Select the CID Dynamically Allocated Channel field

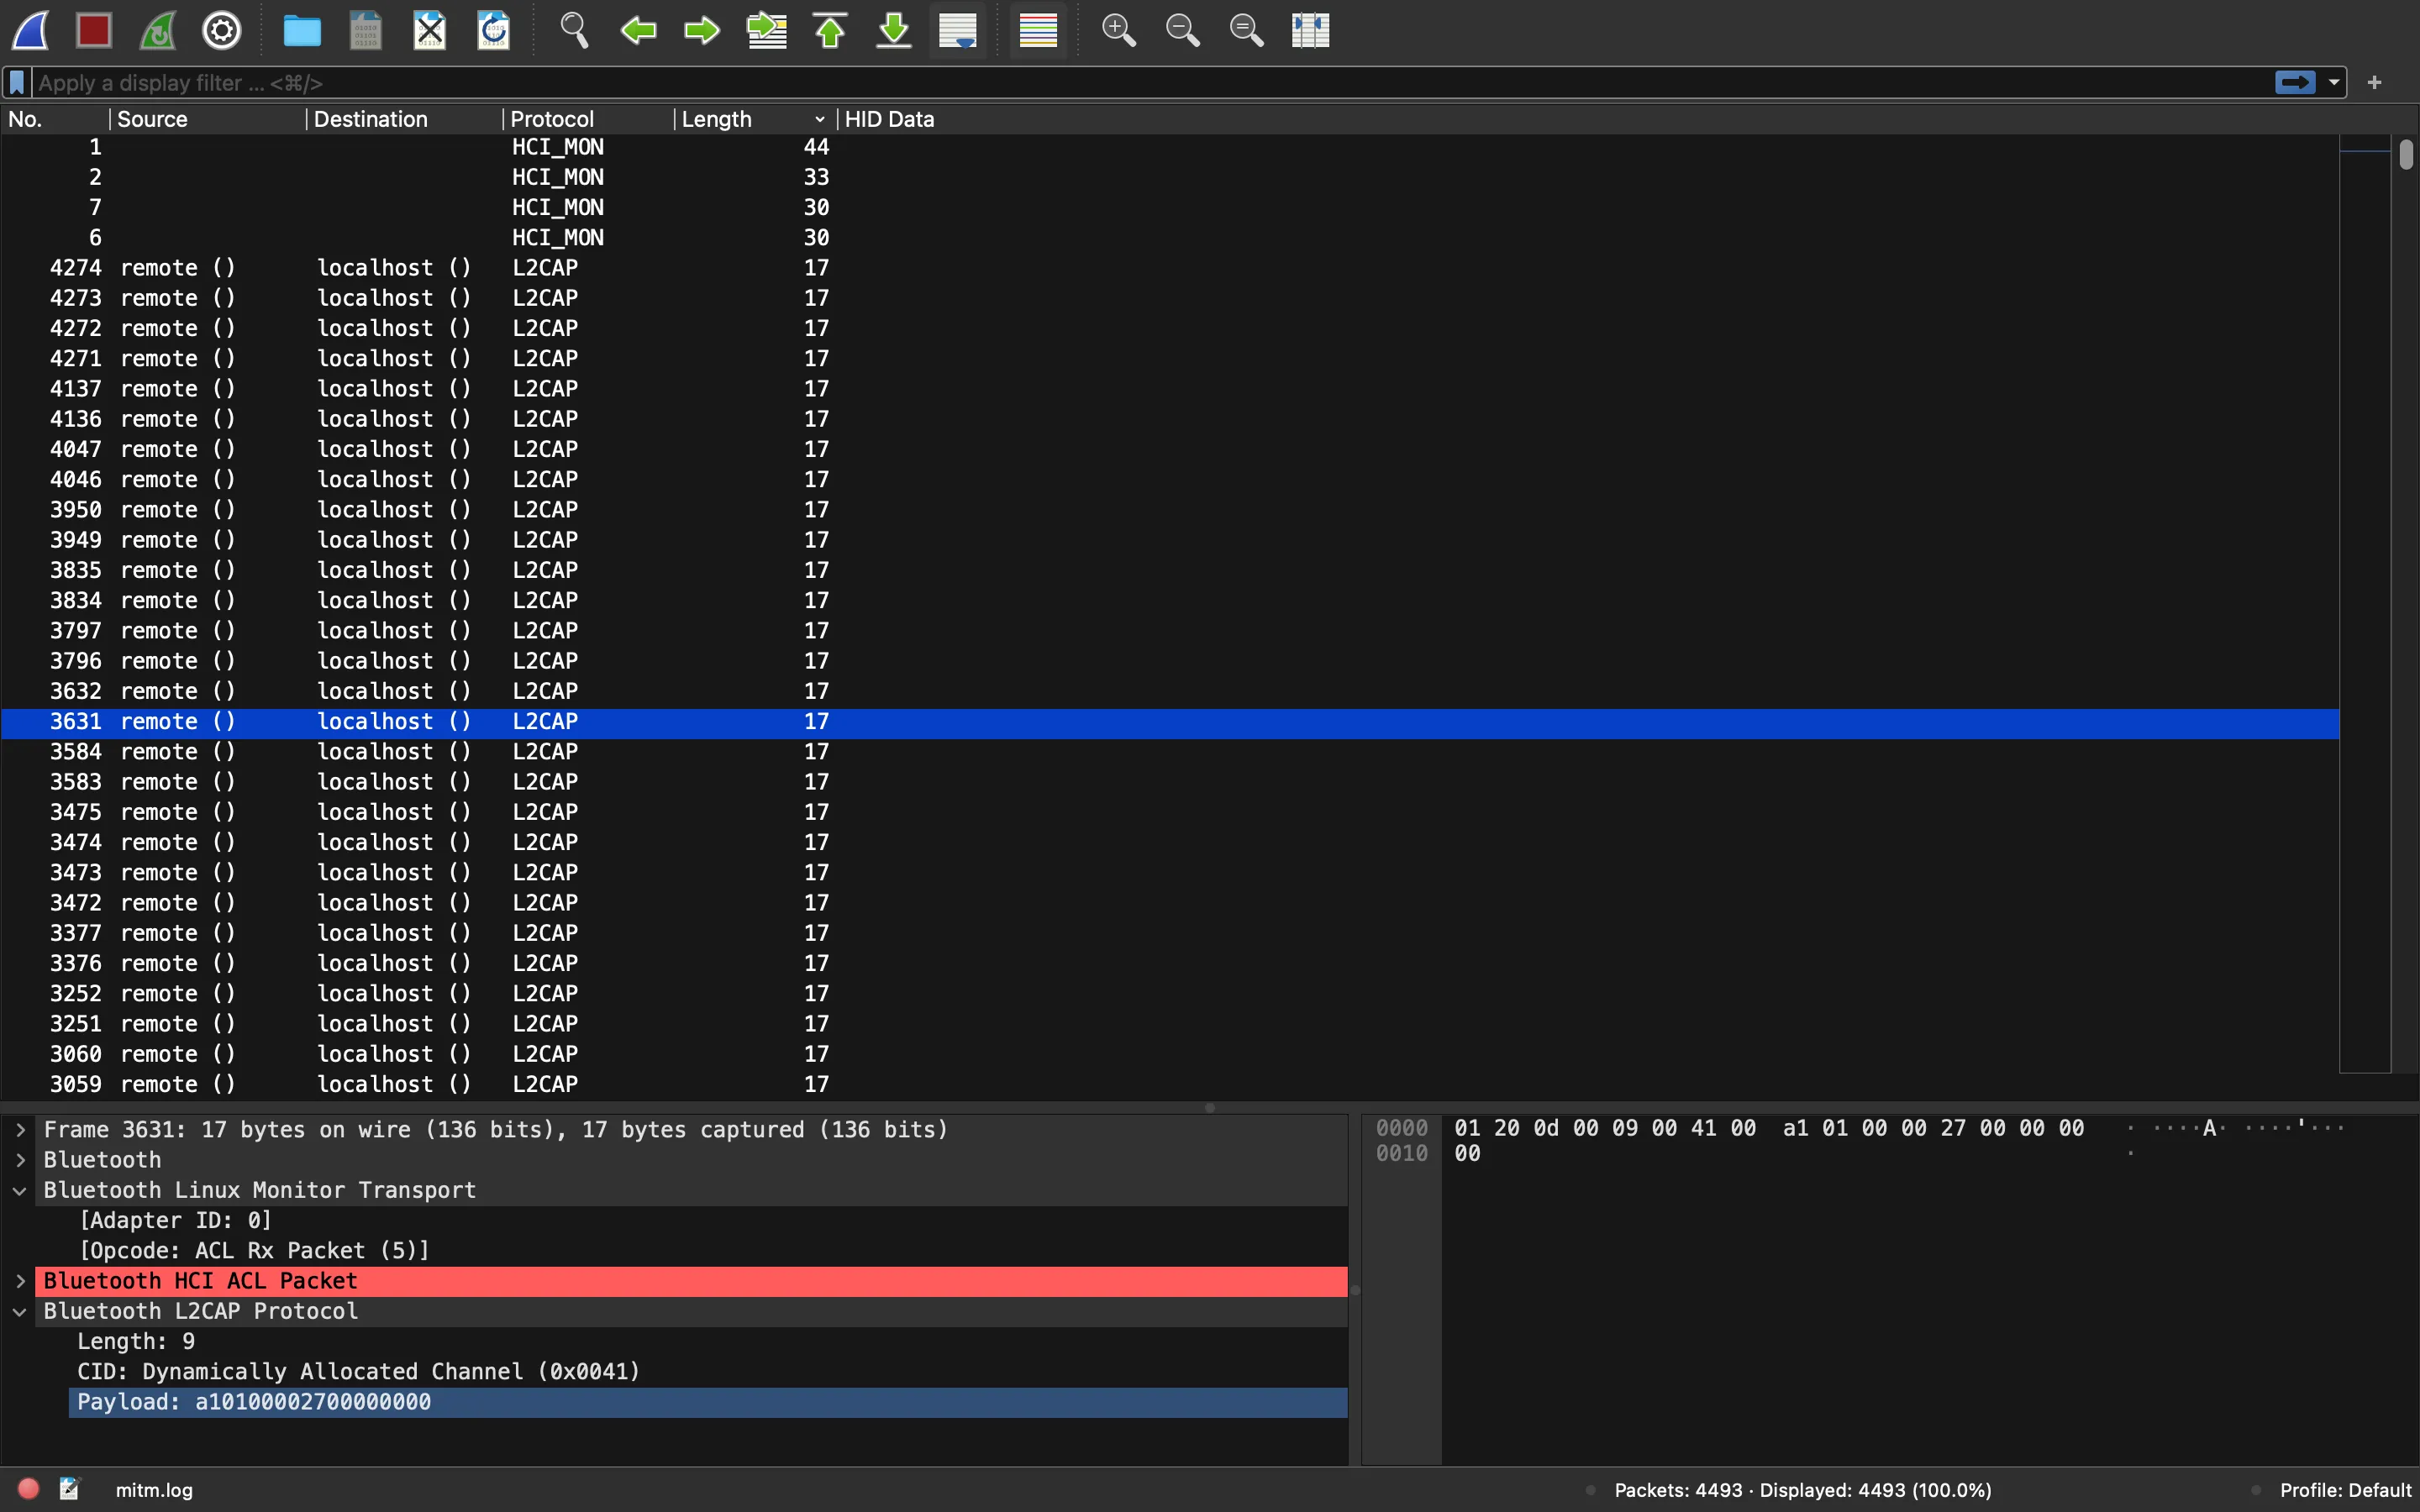(358, 1372)
